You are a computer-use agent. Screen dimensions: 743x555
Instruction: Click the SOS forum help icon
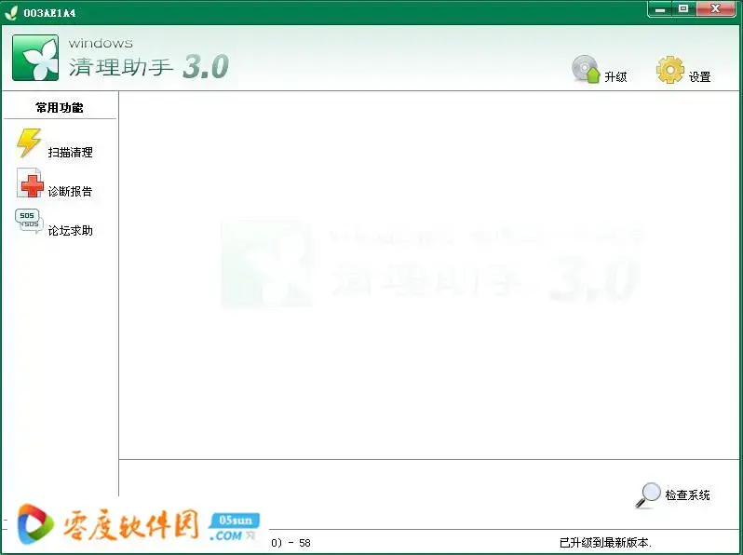[29, 221]
